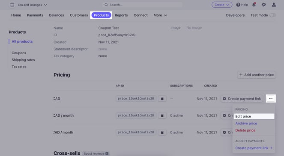Screen dimensions: 284x156
Task: Expand the Tea and Oranges account dropdown
Action: 45,5
